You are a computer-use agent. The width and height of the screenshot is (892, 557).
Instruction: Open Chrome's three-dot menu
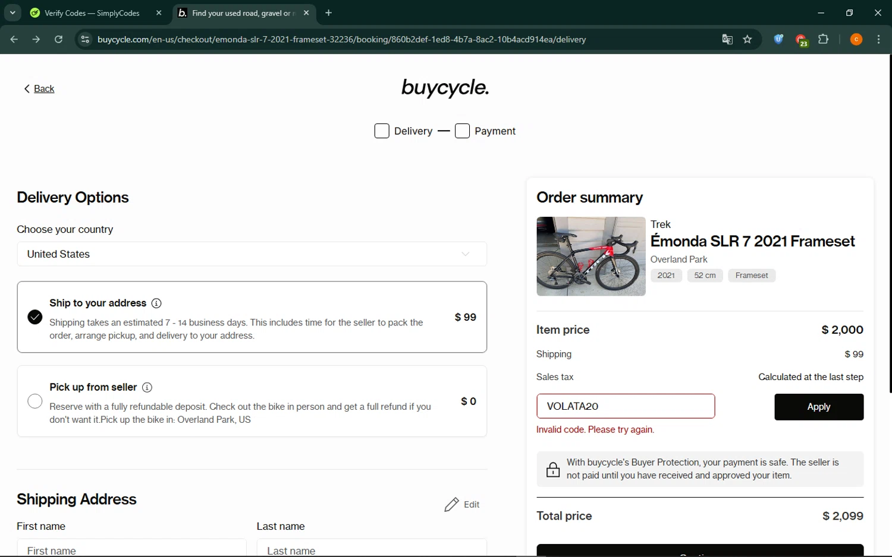[879, 39]
